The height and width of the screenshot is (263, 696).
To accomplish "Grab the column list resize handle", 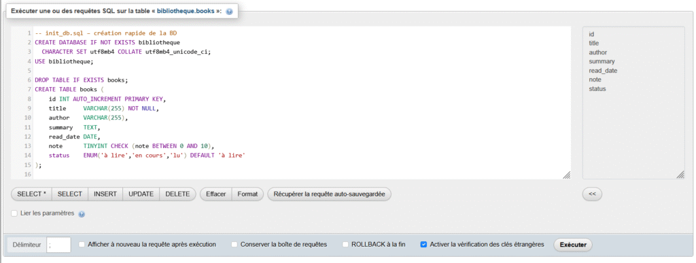I will pos(680,175).
